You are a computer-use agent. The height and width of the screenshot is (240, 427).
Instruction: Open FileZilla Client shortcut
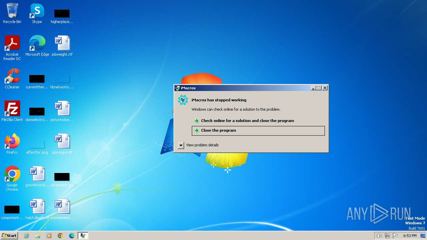[12, 111]
